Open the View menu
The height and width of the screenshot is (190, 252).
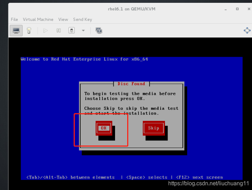pos(63,19)
